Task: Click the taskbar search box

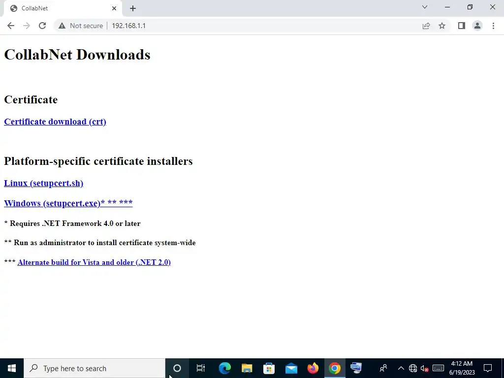Action: click(94, 368)
